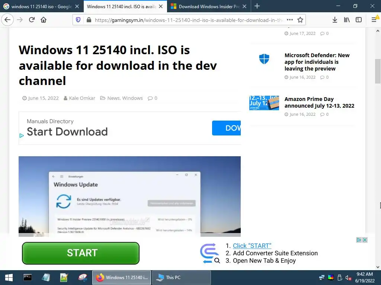Viewport: 381px width, 285px height.
Task: Close the Windows Insider Preview tab
Action: pos(244,7)
